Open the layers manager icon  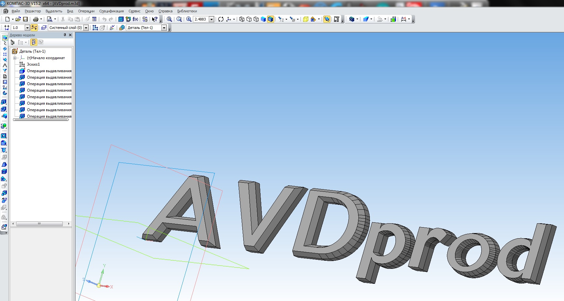[x=44, y=28]
